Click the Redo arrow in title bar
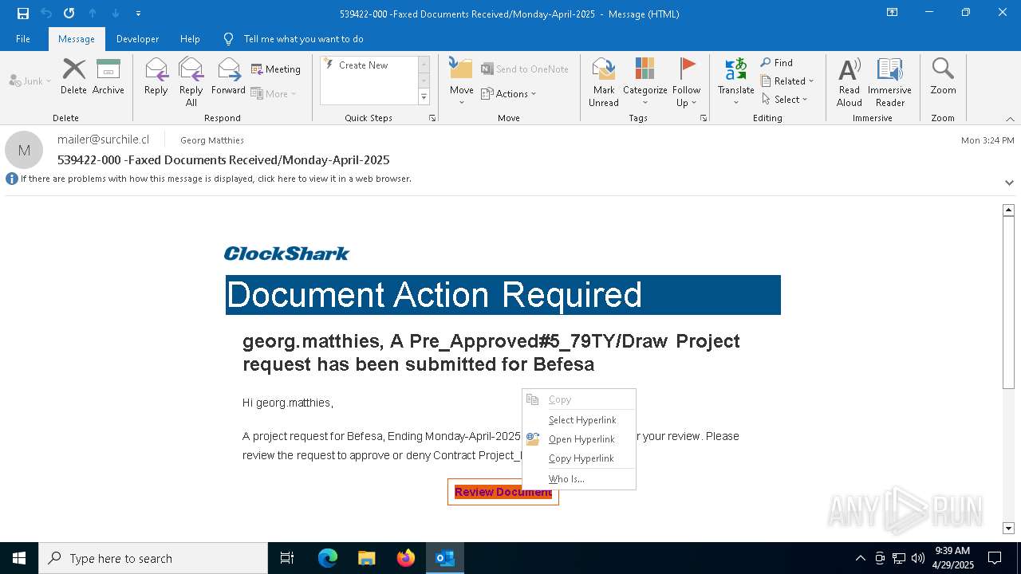 (69, 14)
